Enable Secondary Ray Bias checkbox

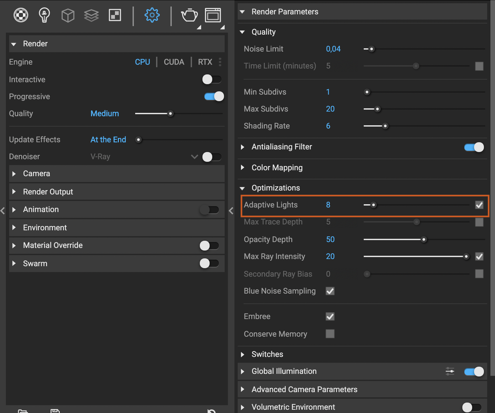pos(479,274)
